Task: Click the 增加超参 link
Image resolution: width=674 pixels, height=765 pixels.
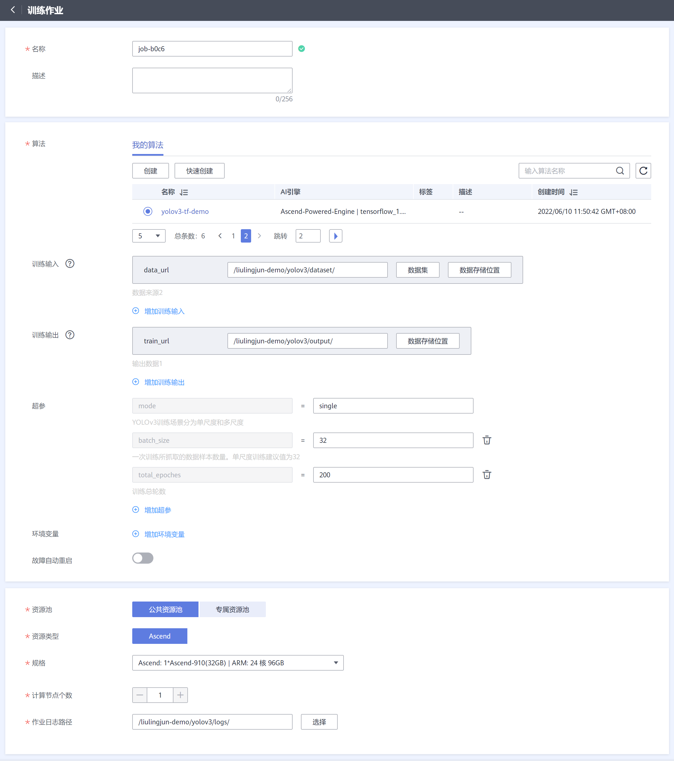Action: click(157, 510)
